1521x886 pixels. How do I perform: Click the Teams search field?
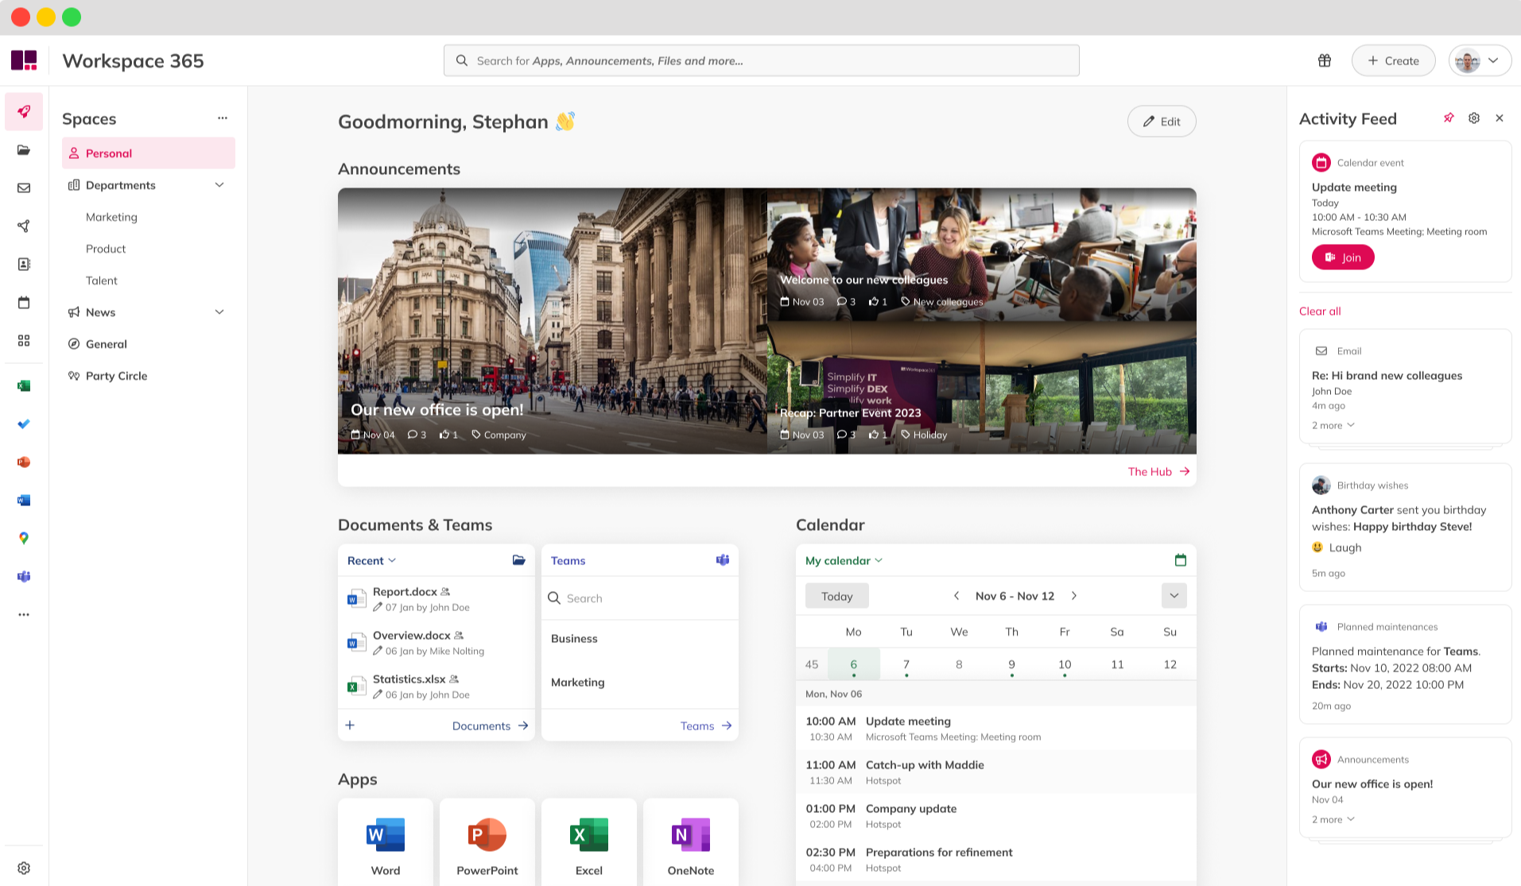[640, 598]
